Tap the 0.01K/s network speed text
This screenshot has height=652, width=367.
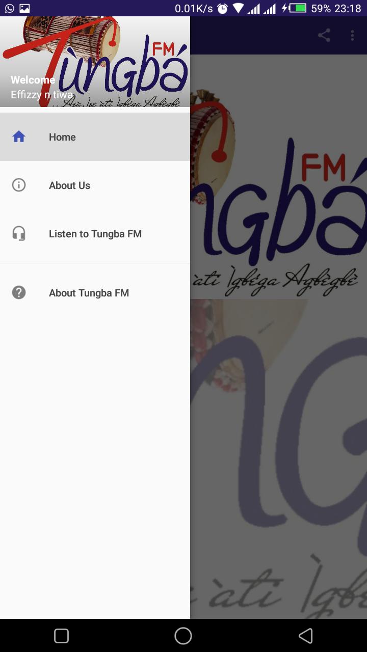194,8
